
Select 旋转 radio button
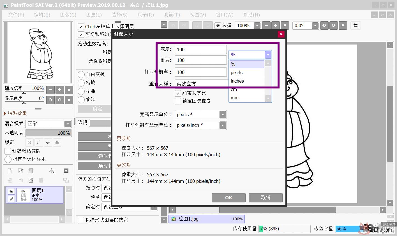click(81, 99)
